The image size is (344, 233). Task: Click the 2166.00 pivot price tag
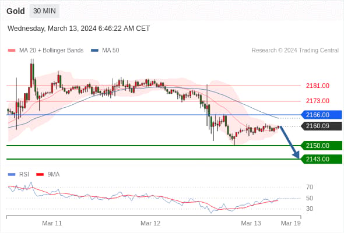point(321,115)
